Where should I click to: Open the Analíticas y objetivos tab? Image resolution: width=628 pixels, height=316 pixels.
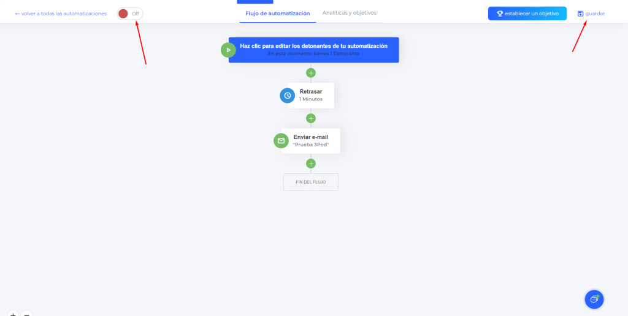(349, 13)
